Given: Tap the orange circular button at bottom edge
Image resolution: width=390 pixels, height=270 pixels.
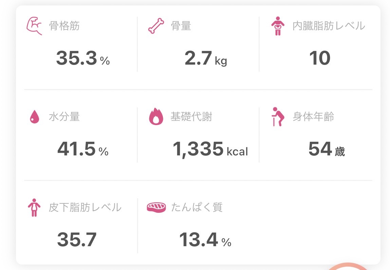Looking at the screenshot, I should coord(348,266).
